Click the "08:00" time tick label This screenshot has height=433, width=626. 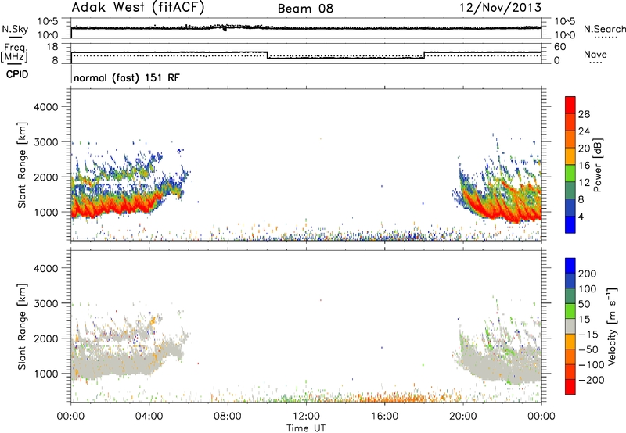(x=228, y=417)
